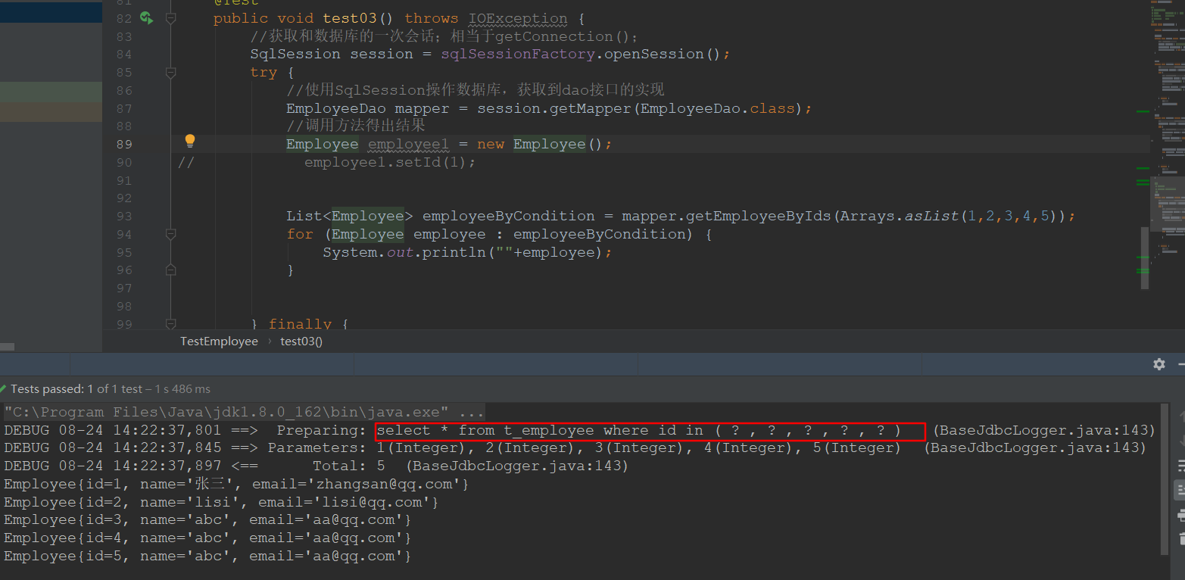Viewport: 1185px width, 580px height.
Task: Click the editor vertical scrollbar thumb
Action: click(1145, 257)
